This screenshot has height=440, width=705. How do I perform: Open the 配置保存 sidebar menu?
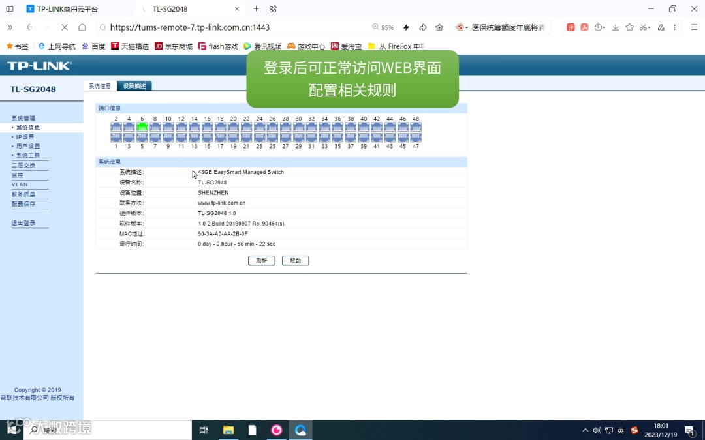tap(23, 204)
